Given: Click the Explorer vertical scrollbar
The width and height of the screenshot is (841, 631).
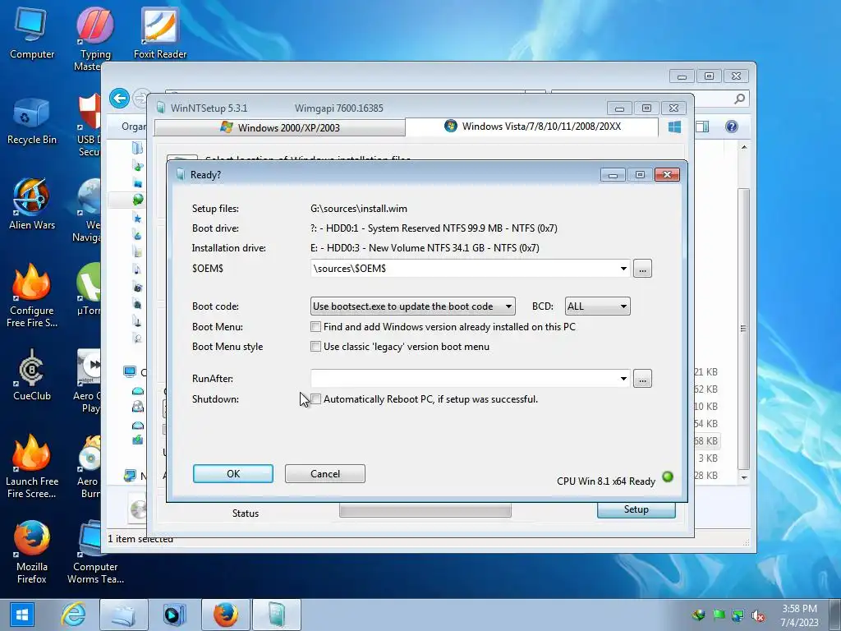Looking at the screenshot, I should click(744, 329).
